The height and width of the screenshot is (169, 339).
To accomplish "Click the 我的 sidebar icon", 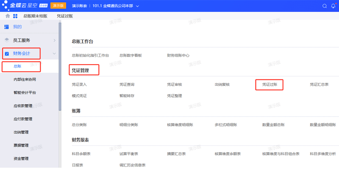I will (x=7, y=27).
